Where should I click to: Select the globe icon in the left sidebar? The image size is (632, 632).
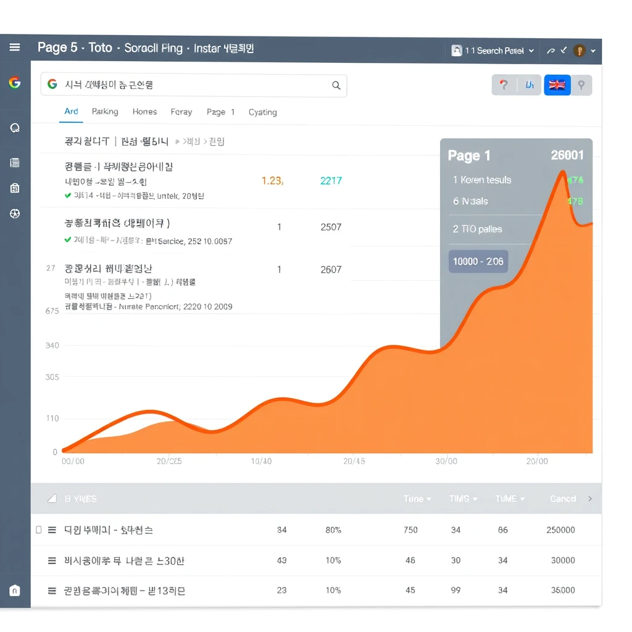click(15, 214)
